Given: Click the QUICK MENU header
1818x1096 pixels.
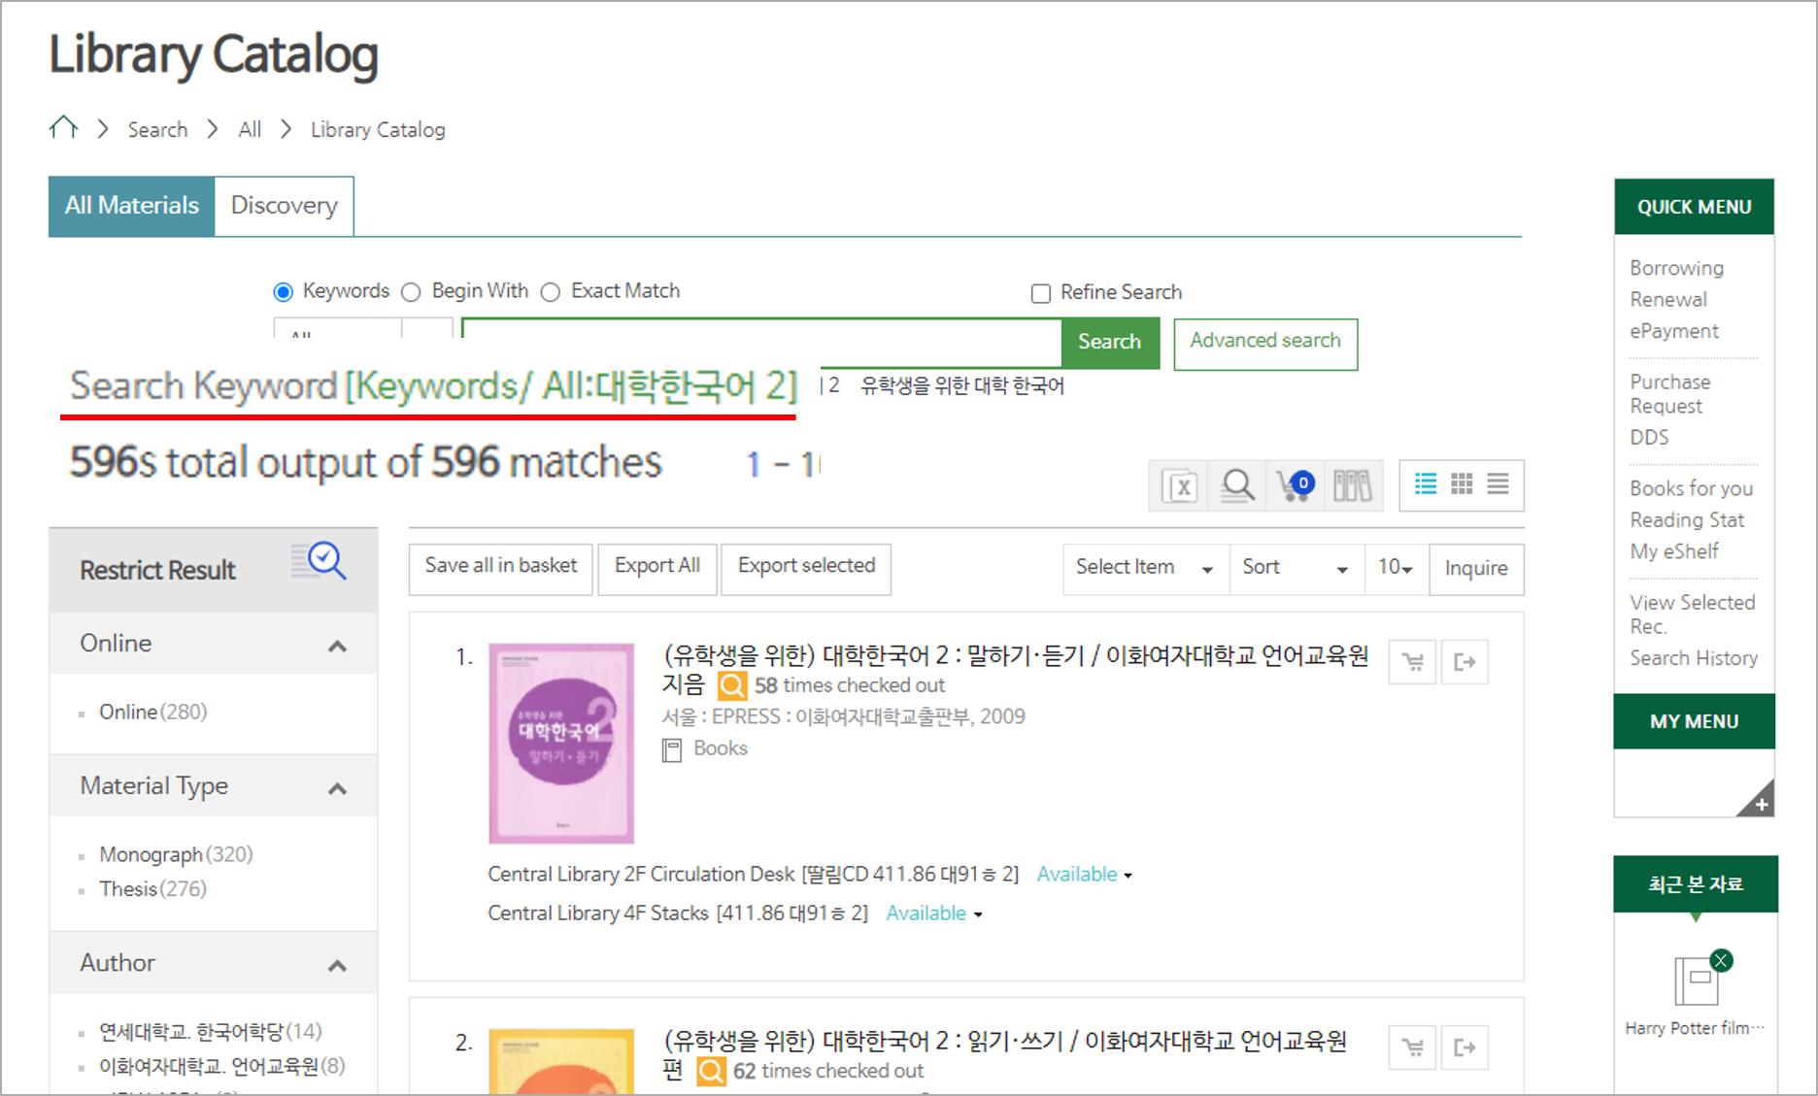Looking at the screenshot, I should (x=1694, y=207).
